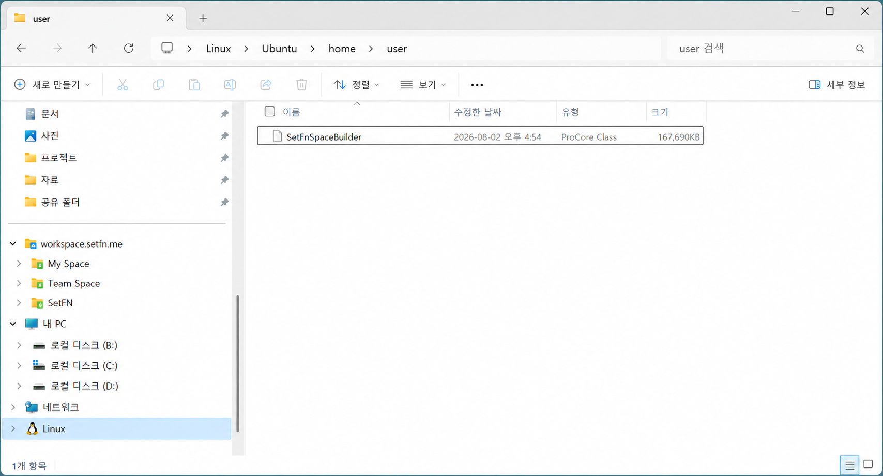Screen dimensions: 883x476
Task: Click Linux in the breadcrumb path
Action: [x=218, y=49]
